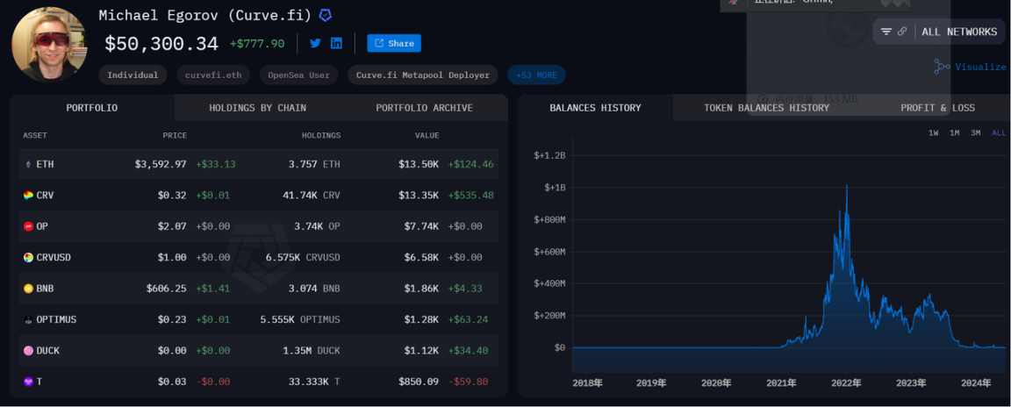This screenshot has height=407, width=1011.
Task: Select the 1M chart time range
Action: tap(955, 132)
